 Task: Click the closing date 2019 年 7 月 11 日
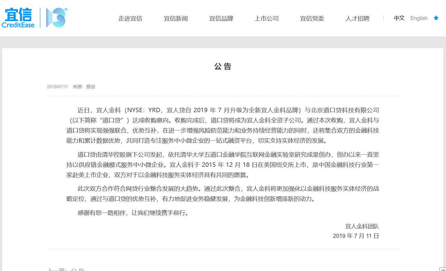[x=356, y=236]
